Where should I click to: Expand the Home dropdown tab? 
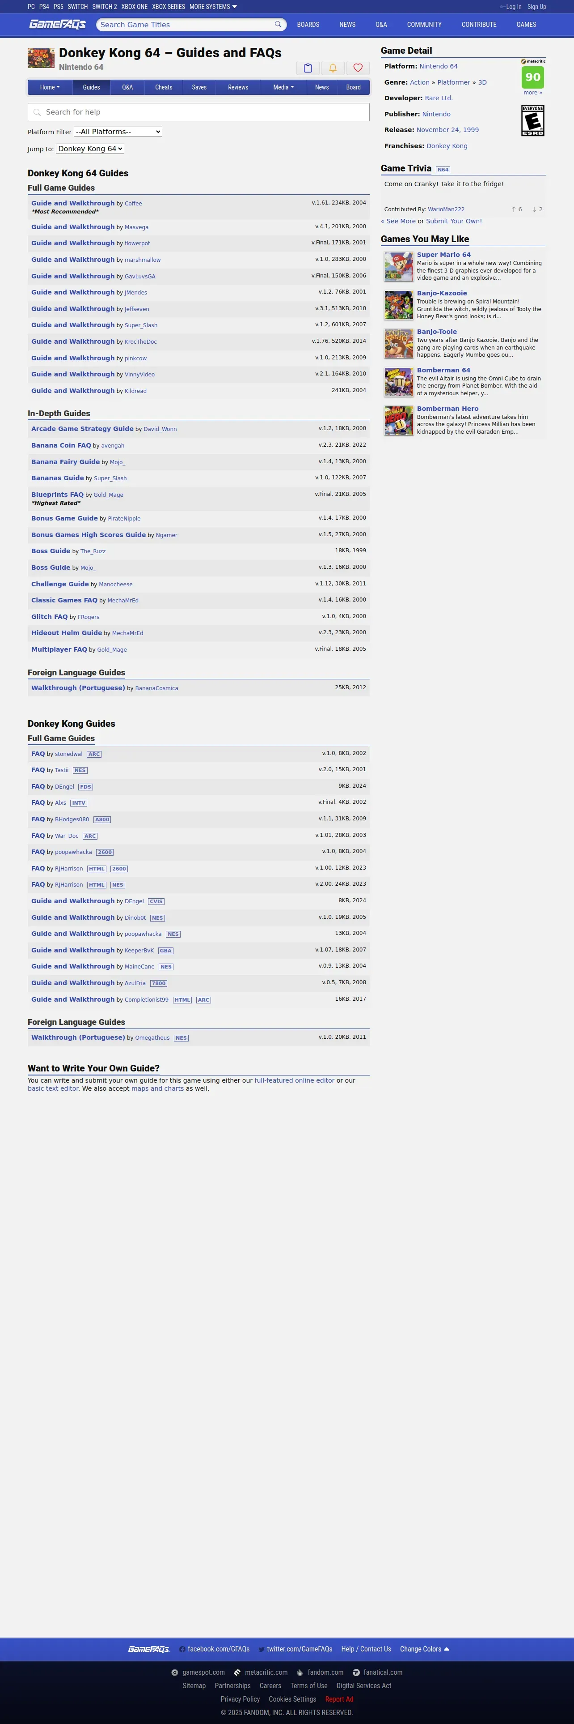pos(50,87)
